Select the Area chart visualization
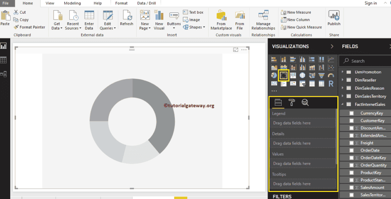 click(x=274, y=67)
